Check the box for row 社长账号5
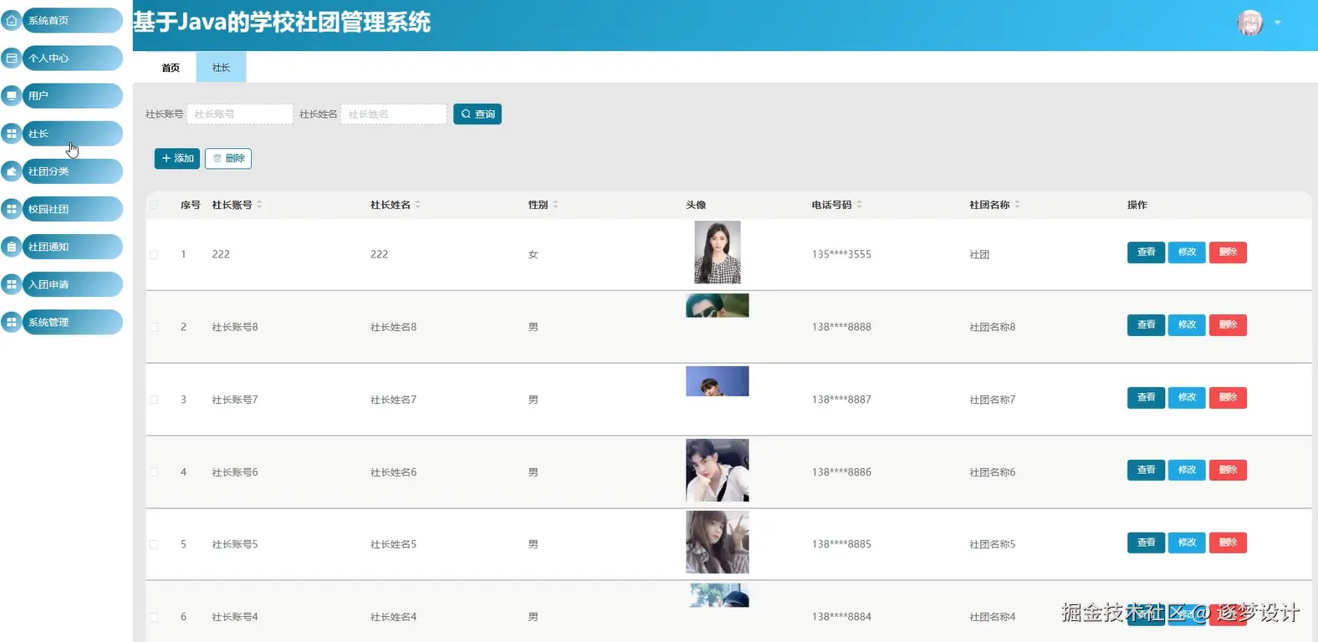This screenshot has width=1318, height=642. click(x=154, y=544)
